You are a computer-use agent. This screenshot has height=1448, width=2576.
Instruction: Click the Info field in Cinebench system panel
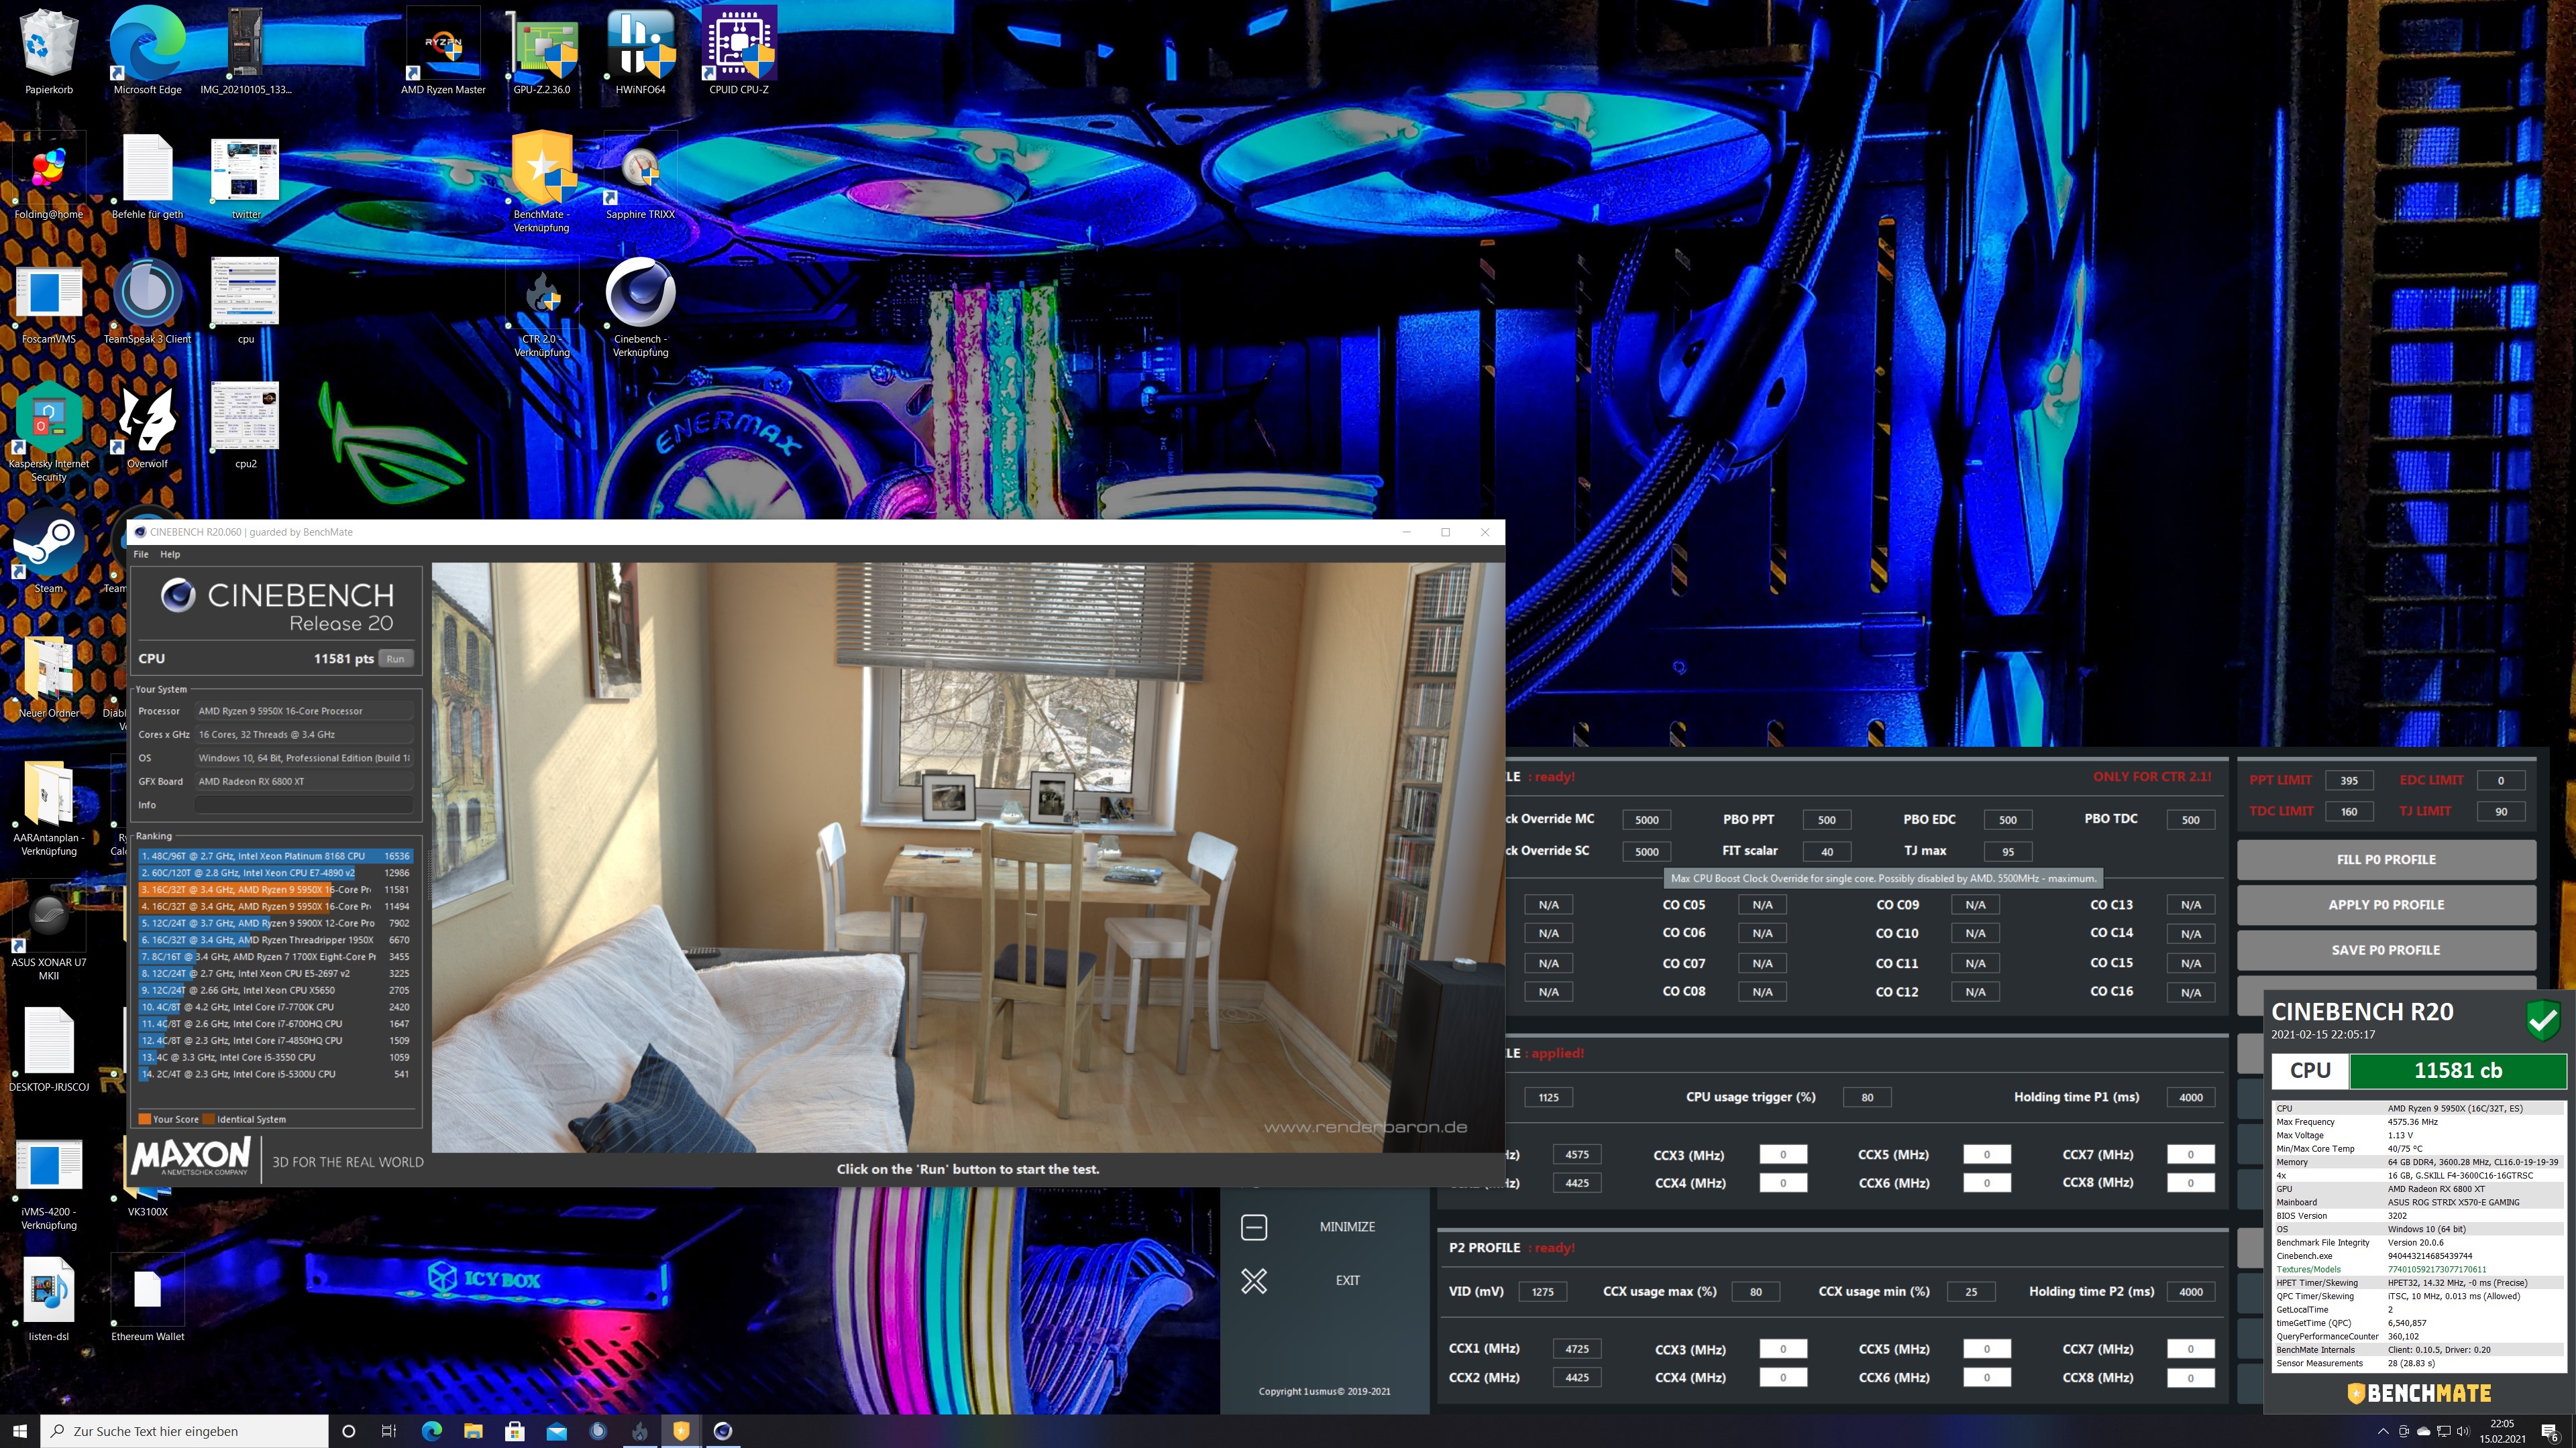[303, 804]
